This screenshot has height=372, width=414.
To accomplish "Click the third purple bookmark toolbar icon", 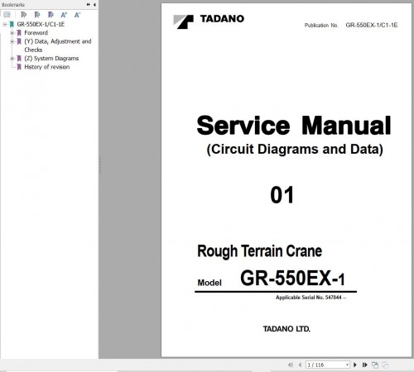I will [51, 15].
